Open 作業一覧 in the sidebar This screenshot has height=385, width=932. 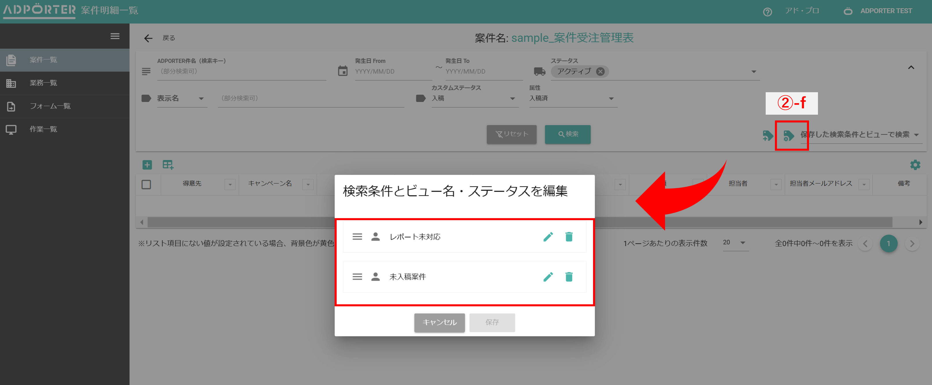65,129
